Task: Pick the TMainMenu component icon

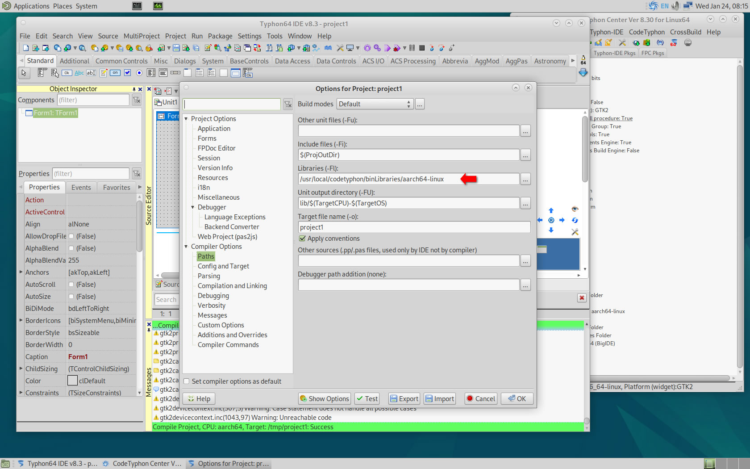Action: [42, 73]
